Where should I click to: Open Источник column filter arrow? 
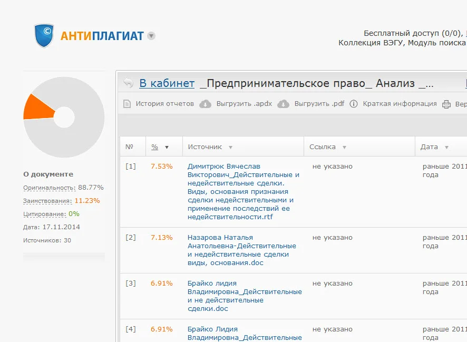(x=230, y=148)
